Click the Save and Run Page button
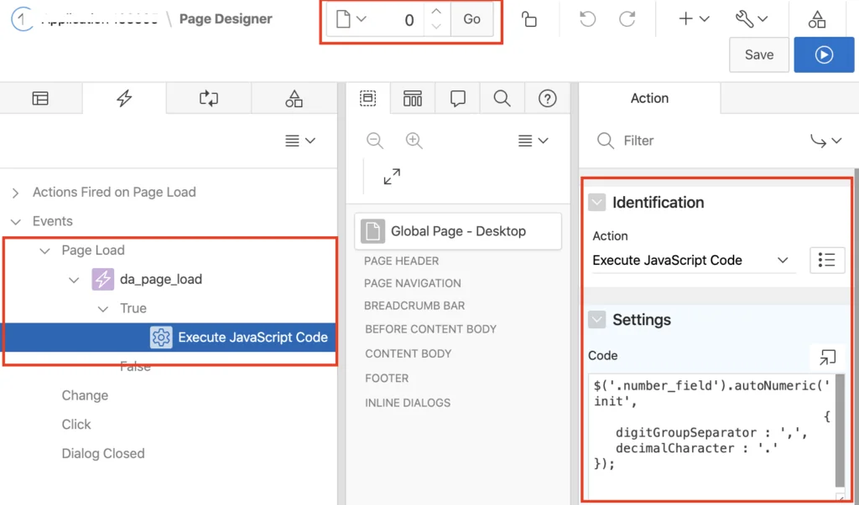The width and height of the screenshot is (859, 505). [824, 54]
